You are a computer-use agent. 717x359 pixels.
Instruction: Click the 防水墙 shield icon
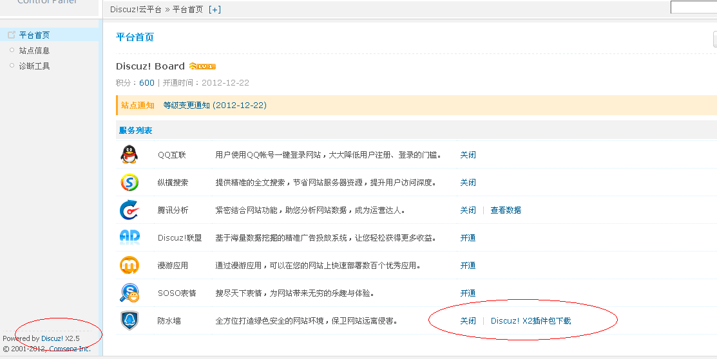[129, 320]
